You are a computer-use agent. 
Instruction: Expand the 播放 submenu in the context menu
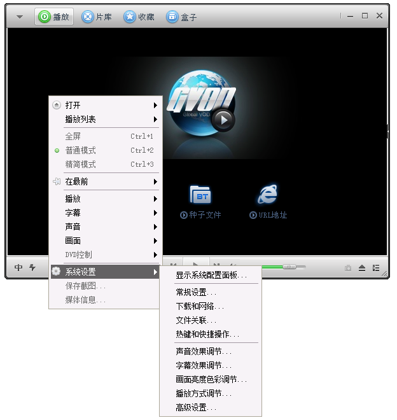(106, 199)
